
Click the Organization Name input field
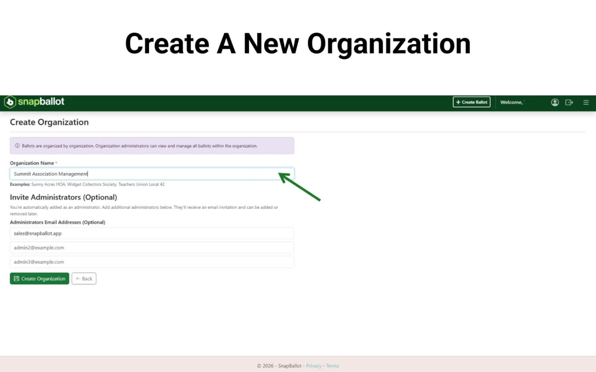pyautogui.click(x=152, y=174)
